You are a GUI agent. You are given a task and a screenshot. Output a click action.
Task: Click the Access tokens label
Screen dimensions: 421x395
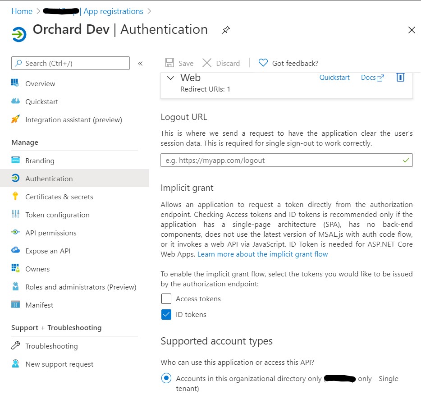pos(198,299)
